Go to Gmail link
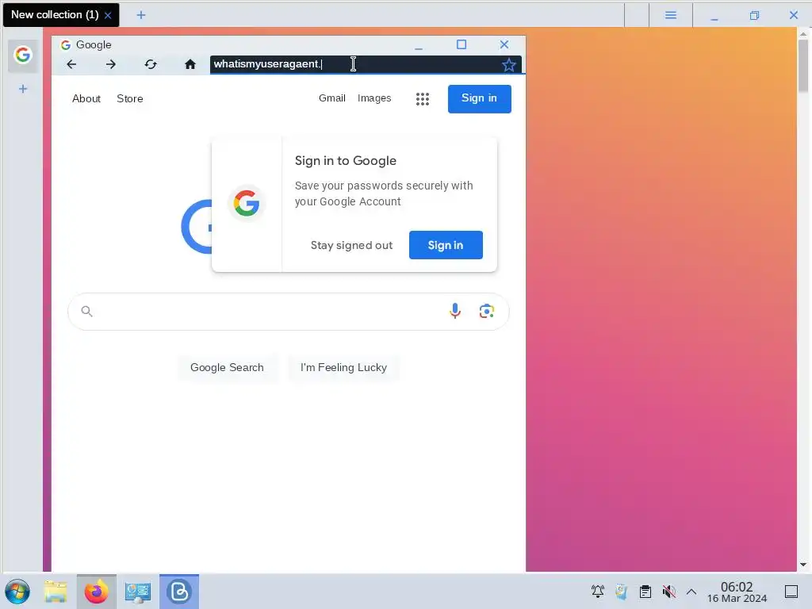This screenshot has width=812, height=609. [x=332, y=98]
